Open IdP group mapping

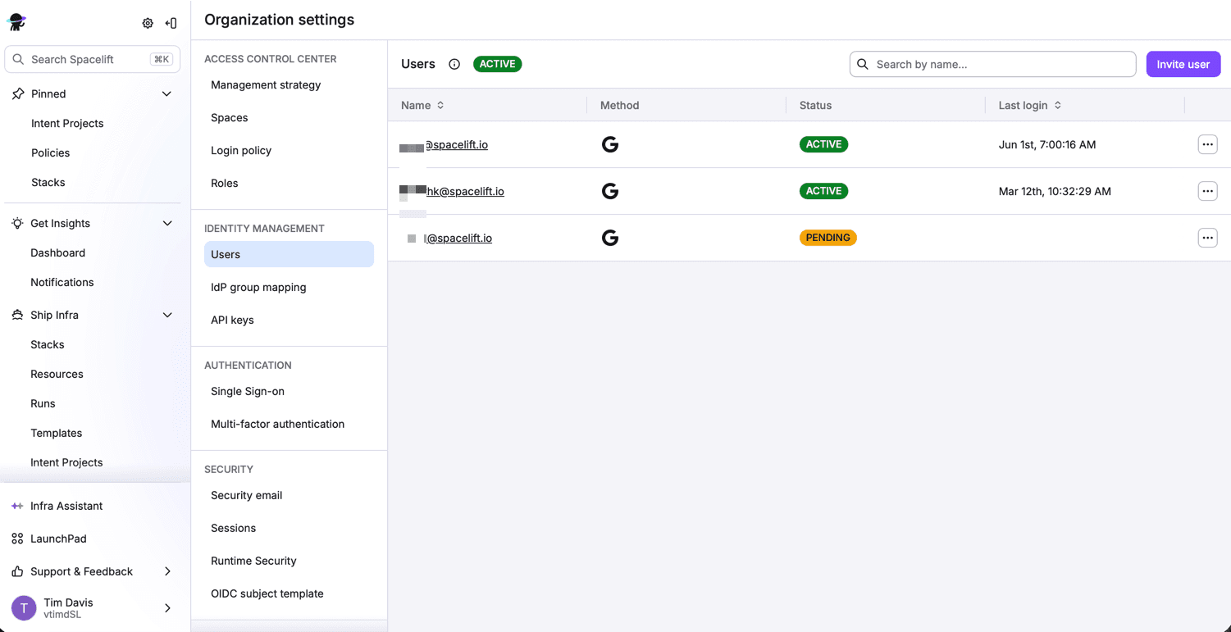pyautogui.click(x=258, y=287)
